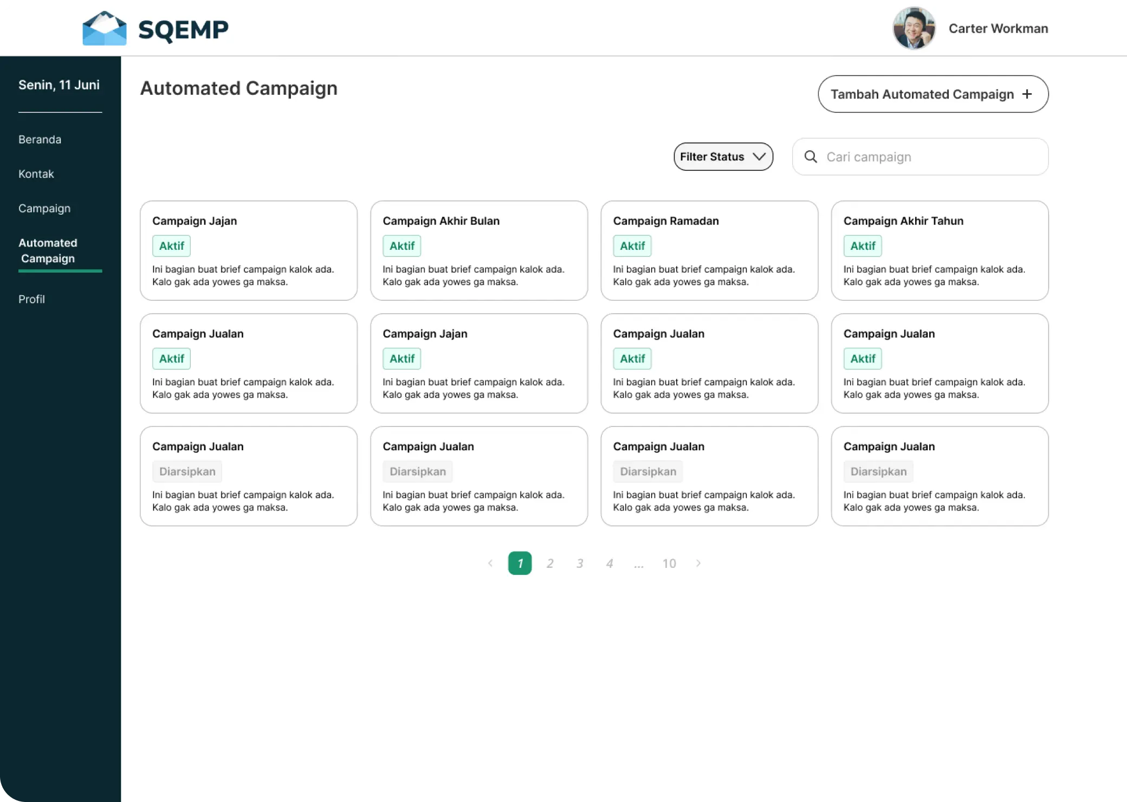Focus the Cari campaign search field
This screenshot has height=802, width=1127.
point(920,157)
